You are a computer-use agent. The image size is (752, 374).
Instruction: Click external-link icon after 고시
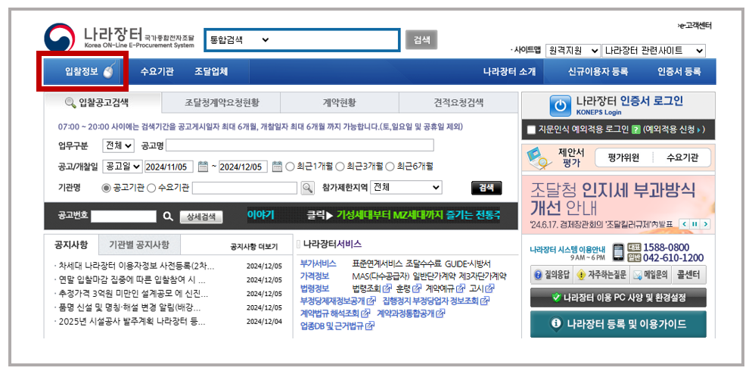(x=489, y=288)
